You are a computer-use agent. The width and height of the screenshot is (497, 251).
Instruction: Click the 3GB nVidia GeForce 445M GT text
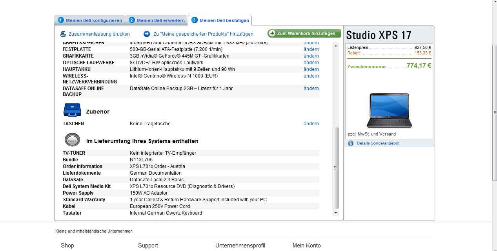(x=180, y=56)
